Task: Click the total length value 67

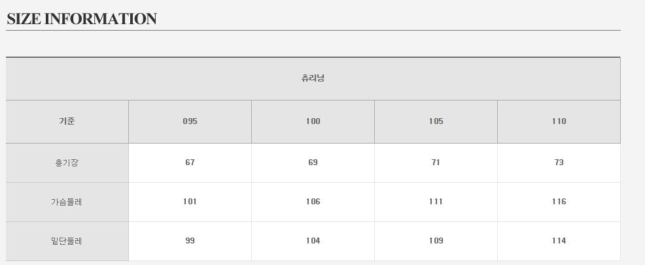Action: click(x=190, y=163)
